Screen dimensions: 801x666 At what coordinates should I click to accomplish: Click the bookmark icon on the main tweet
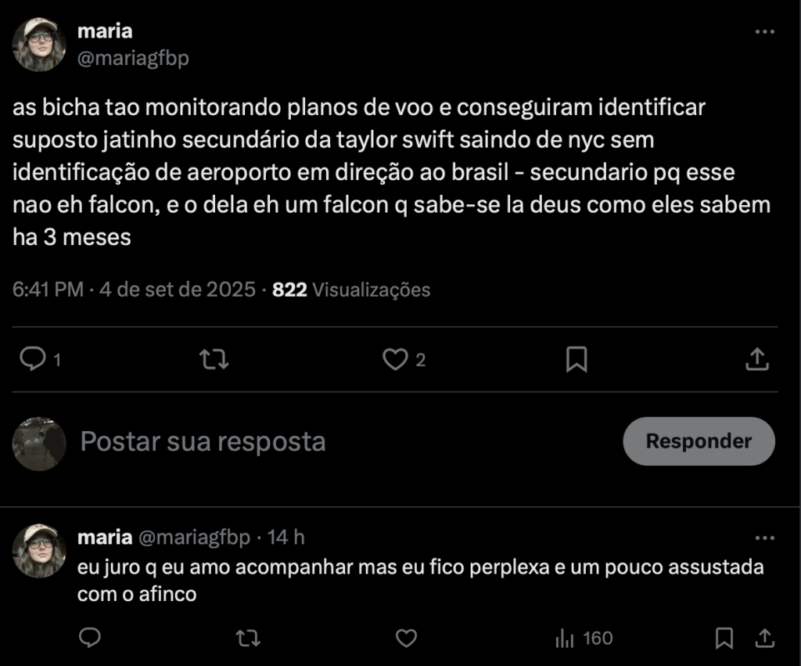tap(577, 358)
